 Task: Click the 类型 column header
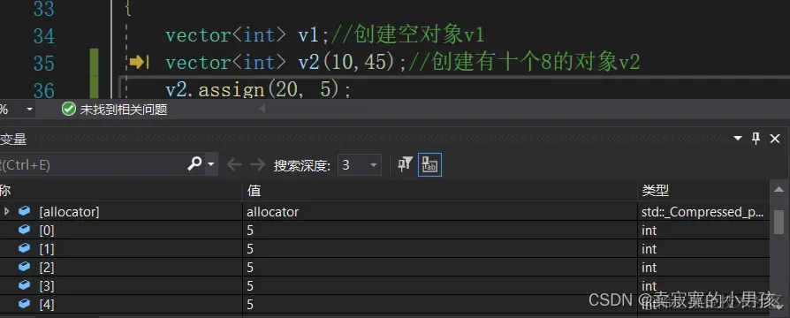[x=703, y=191]
